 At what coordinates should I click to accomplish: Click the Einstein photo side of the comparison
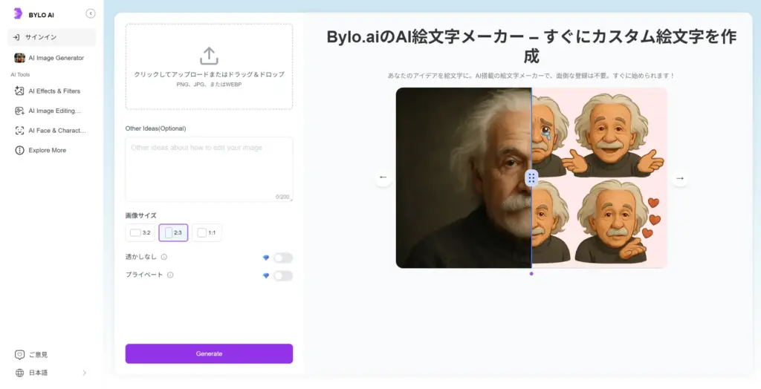click(x=464, y=178)
